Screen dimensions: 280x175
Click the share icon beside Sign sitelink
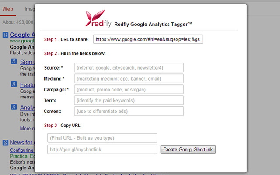coord(14,61)
